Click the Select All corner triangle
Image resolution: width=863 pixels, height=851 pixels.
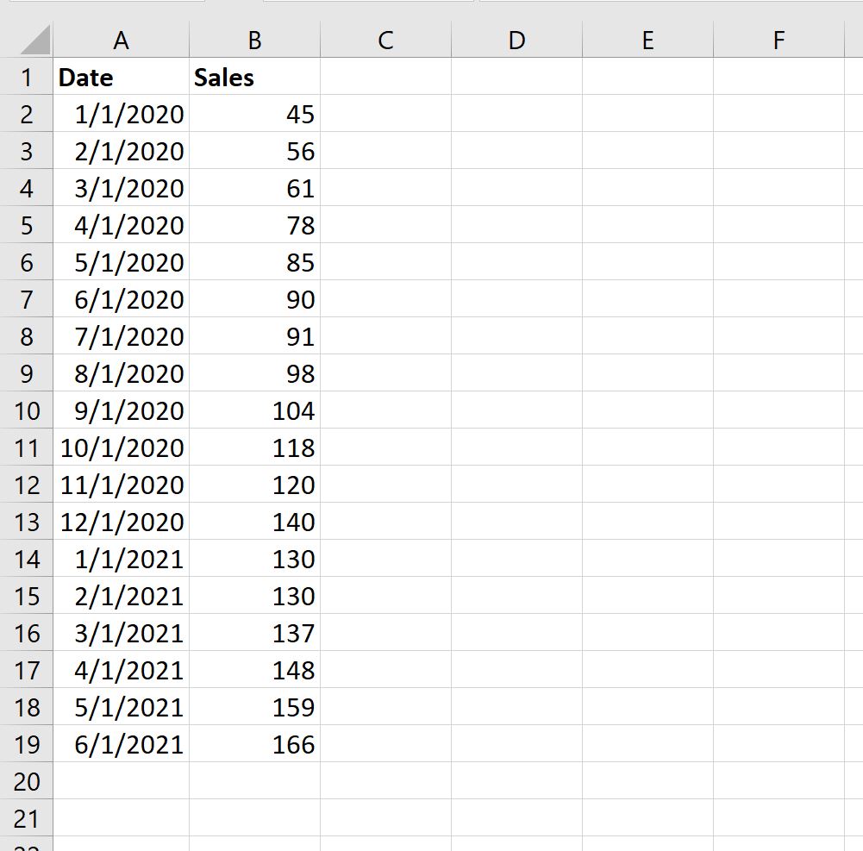tap(35, 41)
